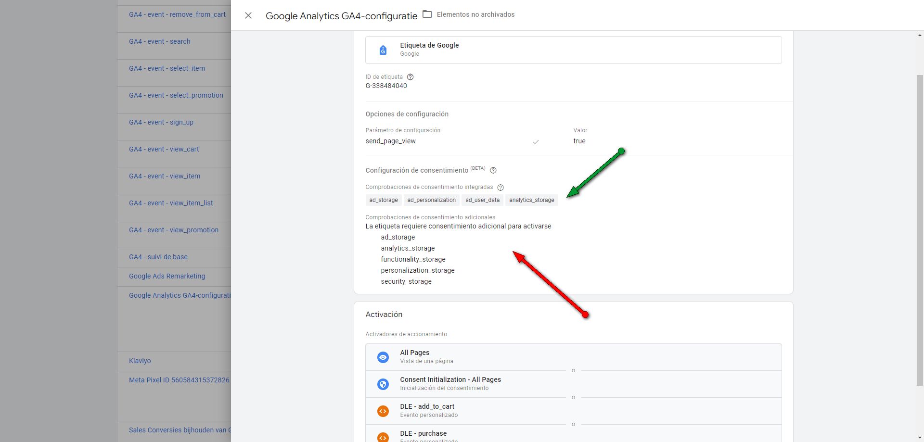Viewport: 924px width, 442px height.
Task: Click the Consent Initialization shield icon
Action: coord(383,384)
